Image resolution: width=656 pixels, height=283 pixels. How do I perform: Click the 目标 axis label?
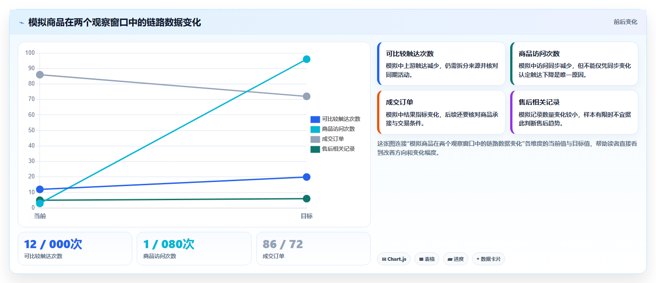click(x=307, y=216)
